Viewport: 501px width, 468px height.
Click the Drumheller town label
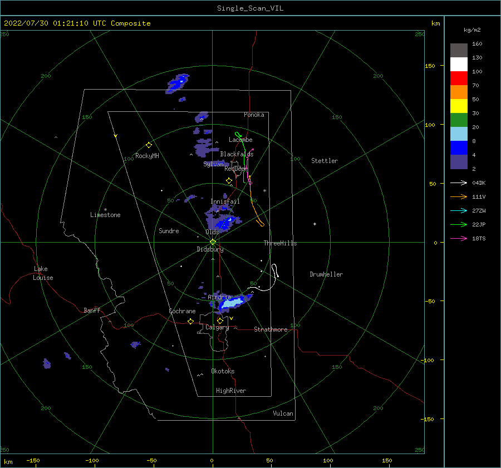[x=326, y=274]
